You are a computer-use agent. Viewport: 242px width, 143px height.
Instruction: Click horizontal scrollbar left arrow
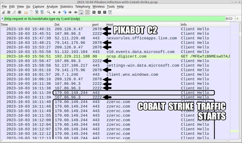point(1,141)
